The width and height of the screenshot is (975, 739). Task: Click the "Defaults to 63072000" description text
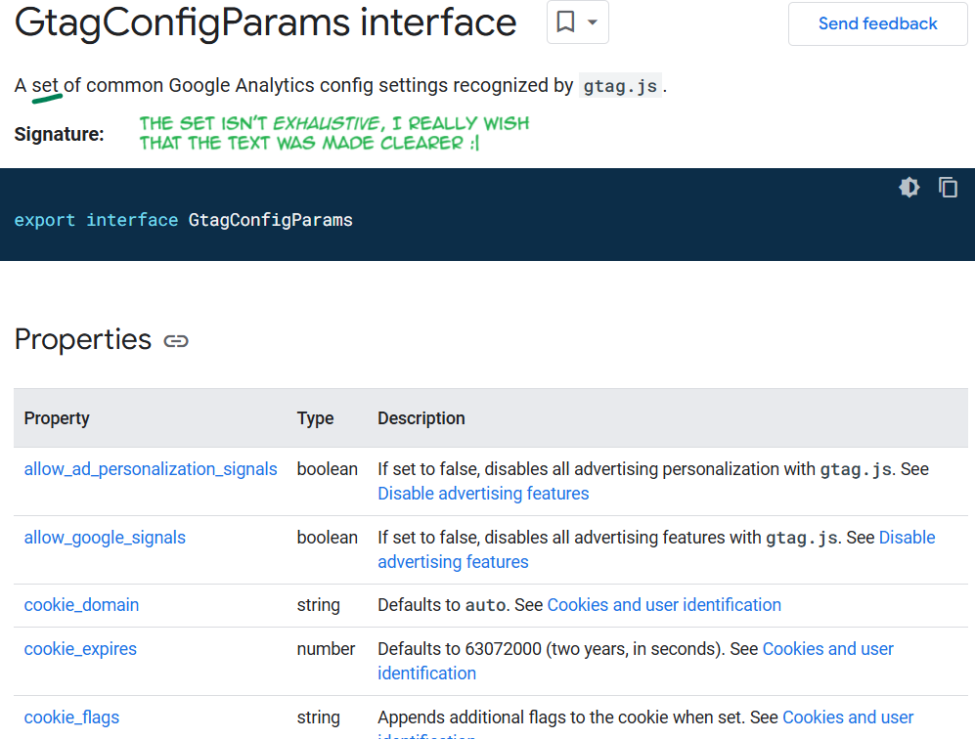[460, 649]
